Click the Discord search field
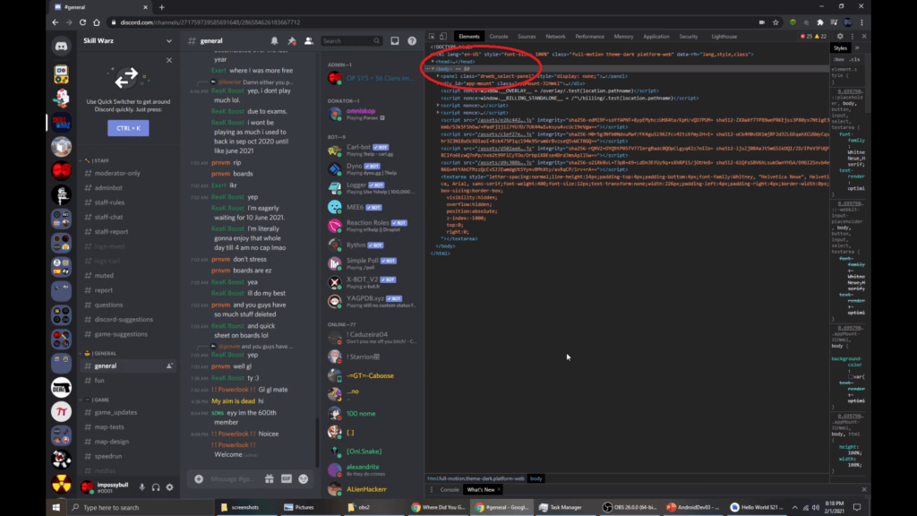 tap(349, 41)
